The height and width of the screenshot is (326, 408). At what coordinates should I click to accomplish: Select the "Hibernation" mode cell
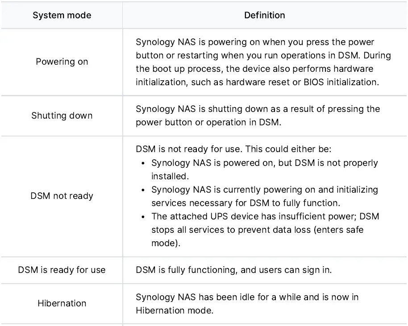(62, 303)
